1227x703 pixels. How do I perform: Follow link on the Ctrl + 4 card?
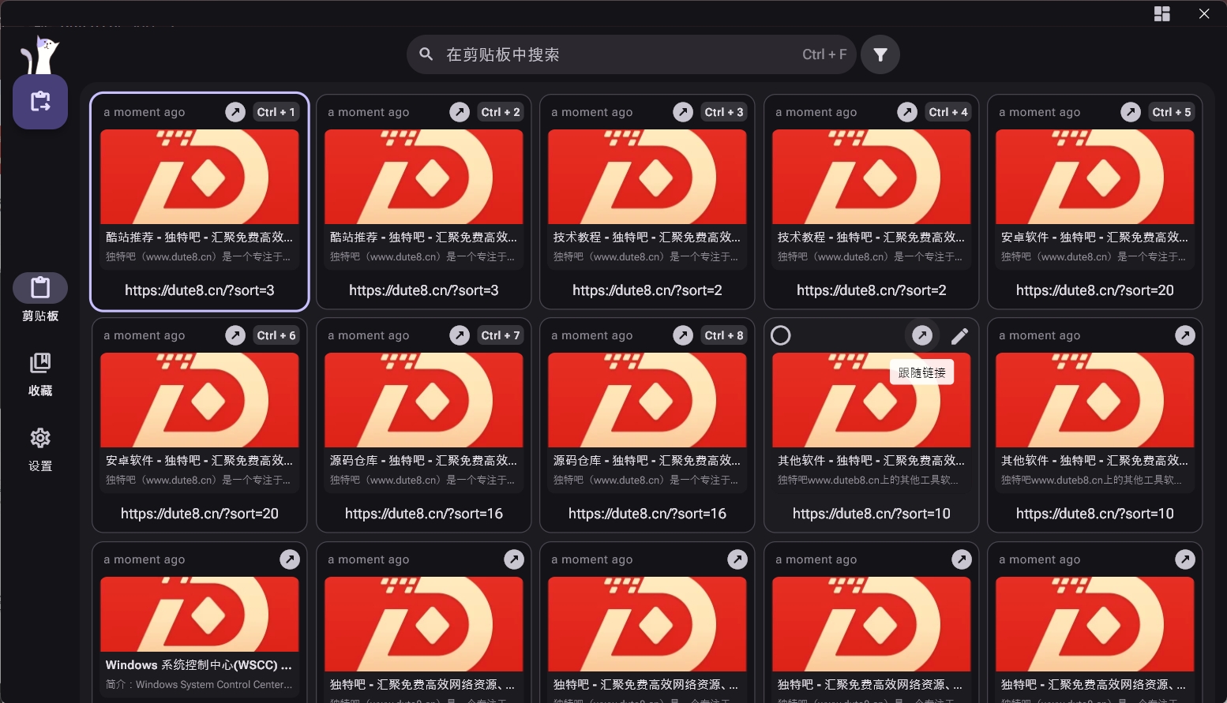(907, 112)
